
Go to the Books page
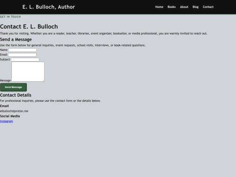pyautogui.click(x=171, y=7)
